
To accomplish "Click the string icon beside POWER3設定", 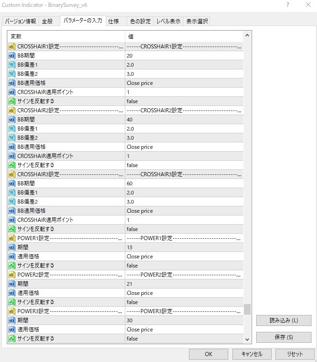I will click(11, 311).
